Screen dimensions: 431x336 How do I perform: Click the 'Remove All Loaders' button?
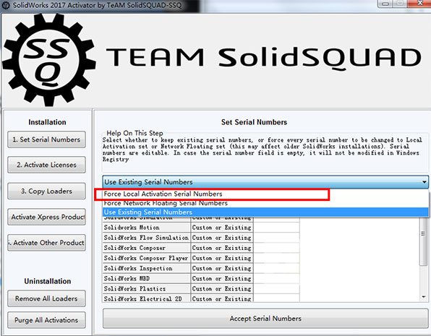tap(46, 298)
